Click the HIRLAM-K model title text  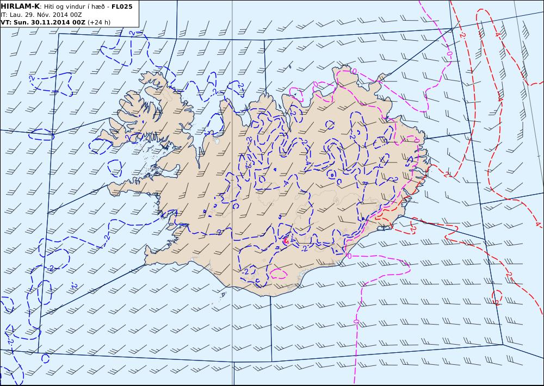click(20, 7)
